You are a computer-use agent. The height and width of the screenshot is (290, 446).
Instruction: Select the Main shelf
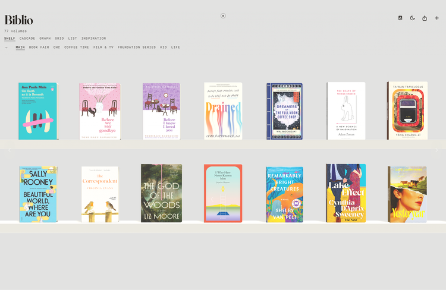point(20,48)
